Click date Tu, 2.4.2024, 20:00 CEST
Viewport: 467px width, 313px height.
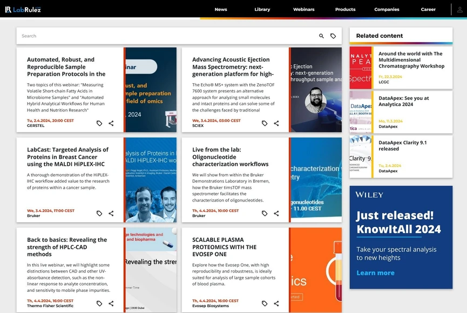pos(50,121)
